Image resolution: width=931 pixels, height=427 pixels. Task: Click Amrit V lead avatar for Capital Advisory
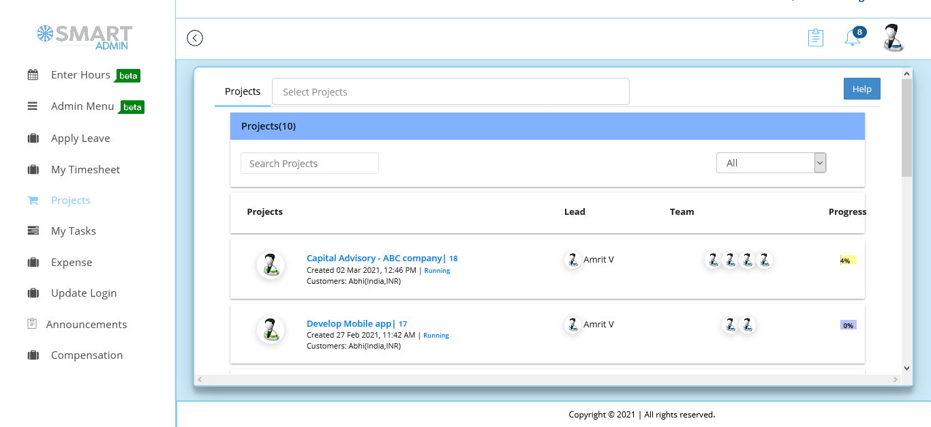(573, 260)
